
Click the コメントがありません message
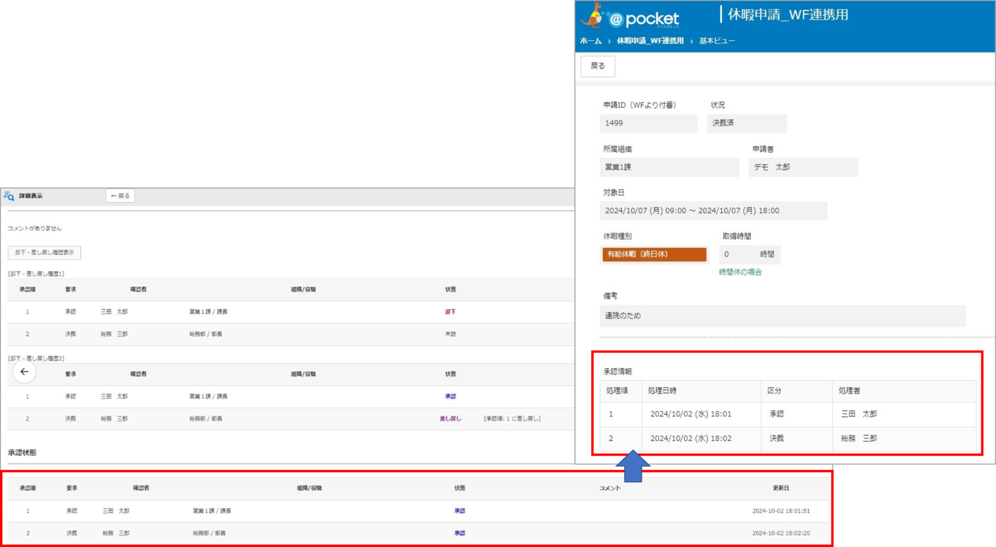click(35, 229)
